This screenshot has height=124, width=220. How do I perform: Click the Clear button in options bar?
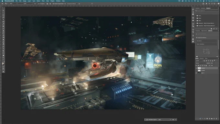click(35, 4)
